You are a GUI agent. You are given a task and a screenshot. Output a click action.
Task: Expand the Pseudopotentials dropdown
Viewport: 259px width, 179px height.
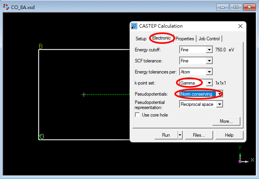coord(219,94)
